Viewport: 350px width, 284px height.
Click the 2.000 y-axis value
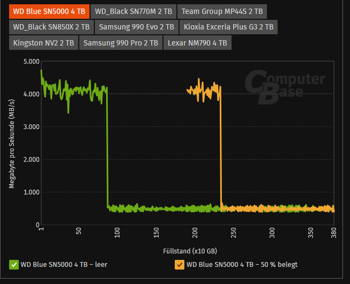32,160
